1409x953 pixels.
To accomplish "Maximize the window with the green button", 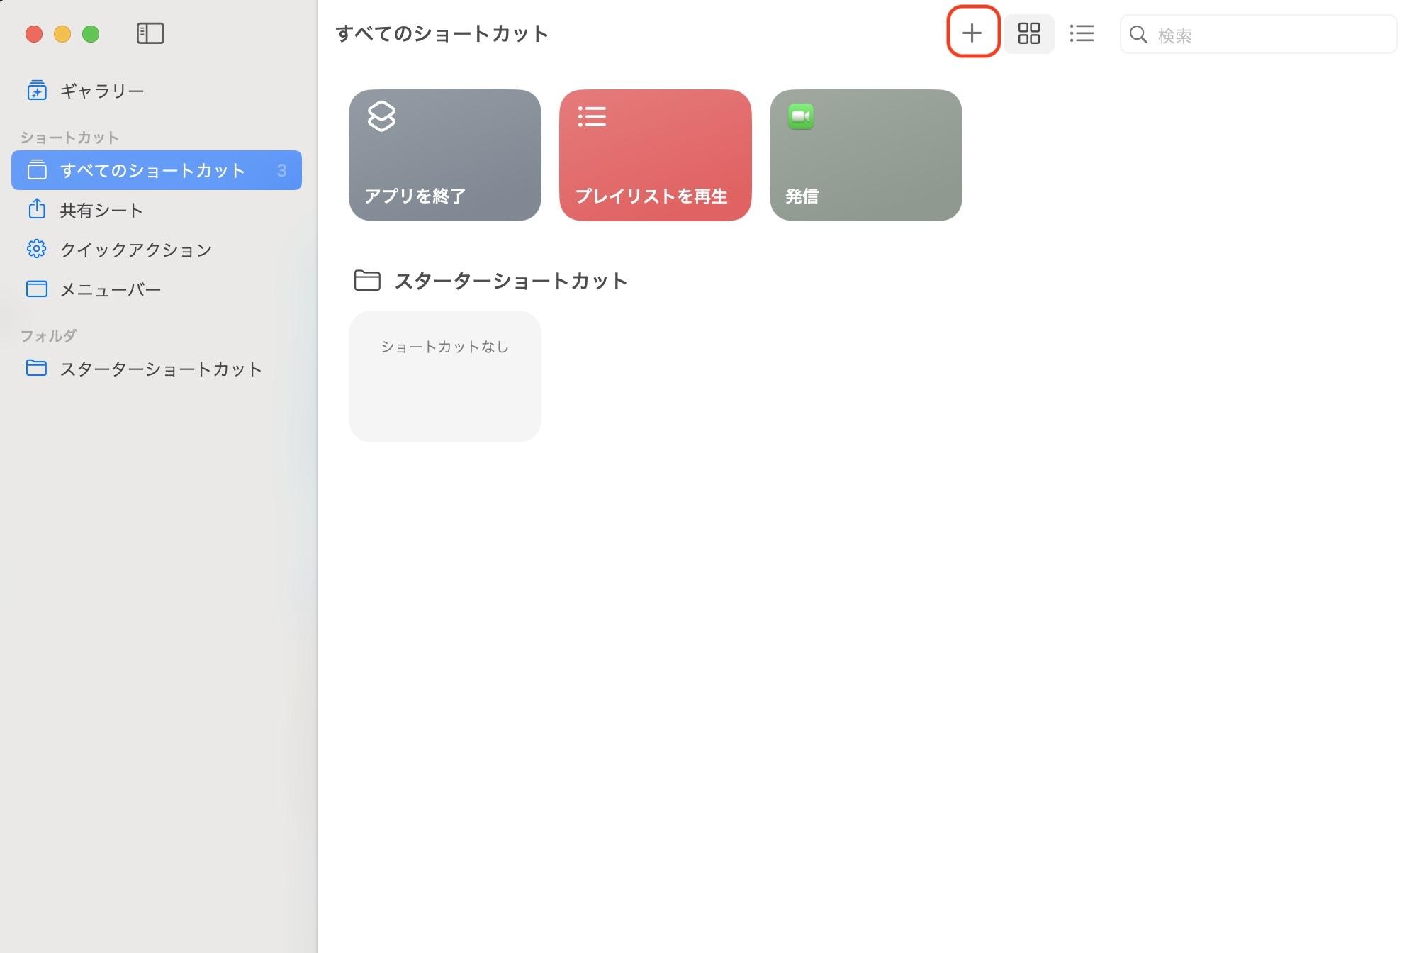I will pyautogui.click(x=91, y=34).
